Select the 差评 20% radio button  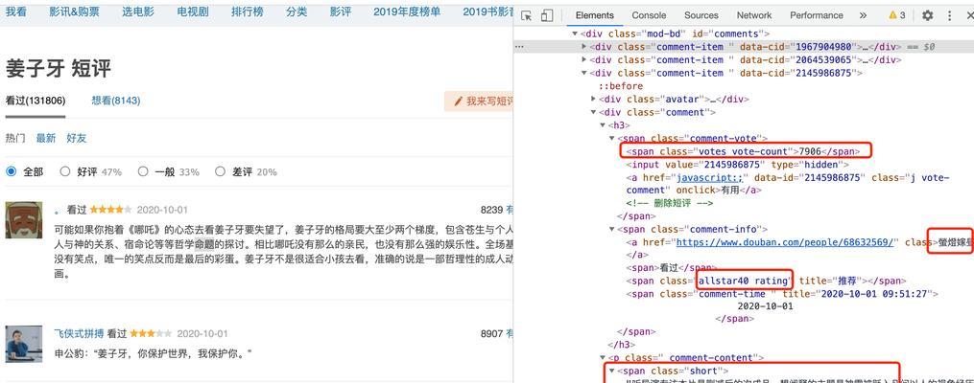click(220, 171)
